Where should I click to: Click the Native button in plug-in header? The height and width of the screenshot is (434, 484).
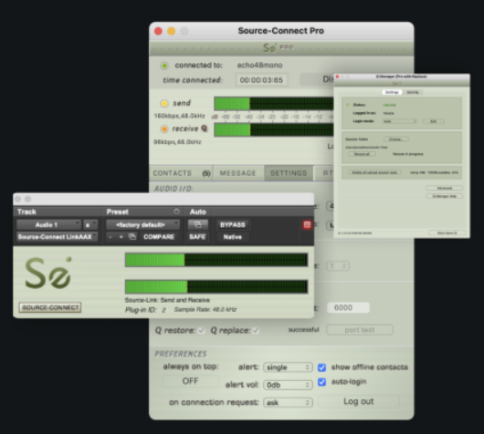point(233,237)
